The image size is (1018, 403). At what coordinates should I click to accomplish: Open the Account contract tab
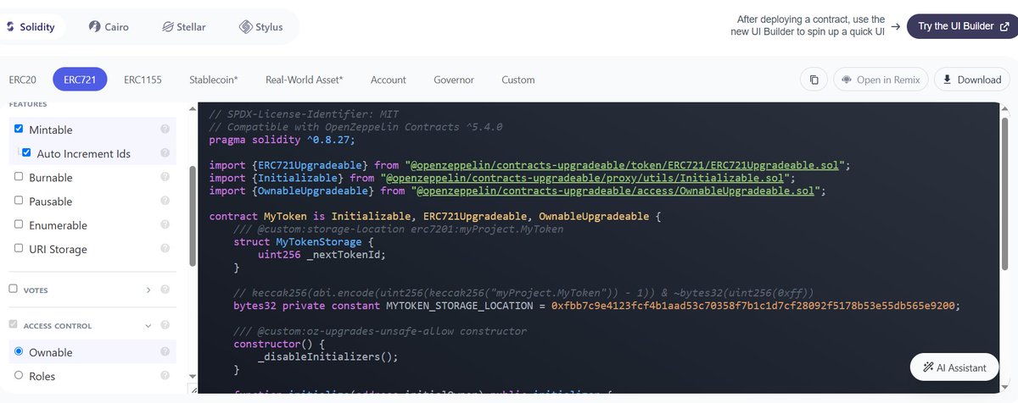click(x=389, y=80)
